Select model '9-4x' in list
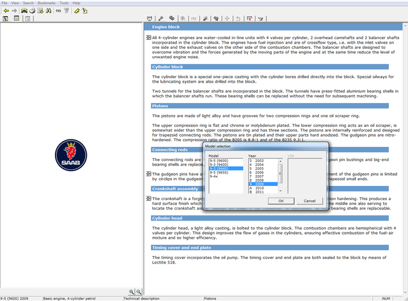This screenshot has width=408, height=301. [226, 176]
